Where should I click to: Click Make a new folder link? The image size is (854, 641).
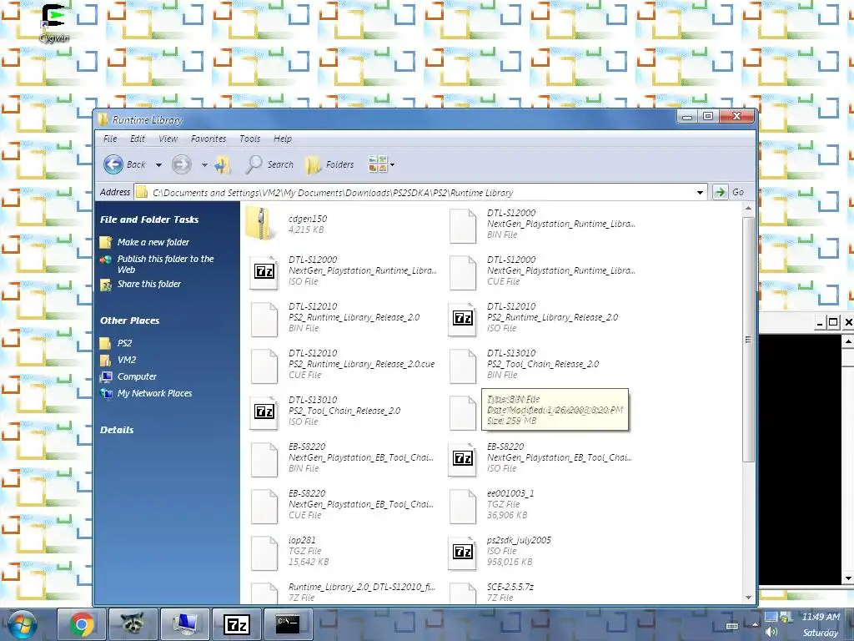point(153,242)
